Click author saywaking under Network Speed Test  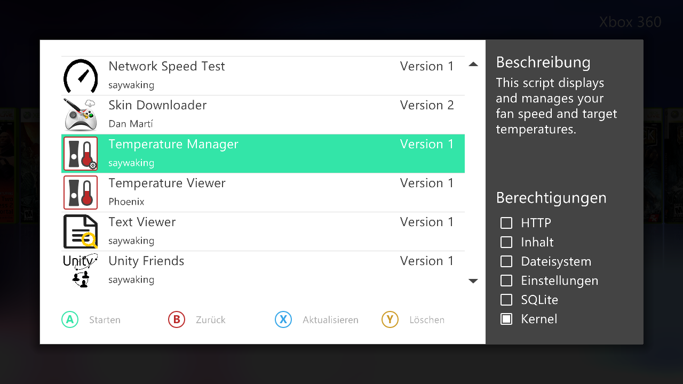(x=131, y=85)
